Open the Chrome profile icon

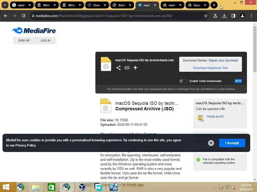[x=242, y=16]
